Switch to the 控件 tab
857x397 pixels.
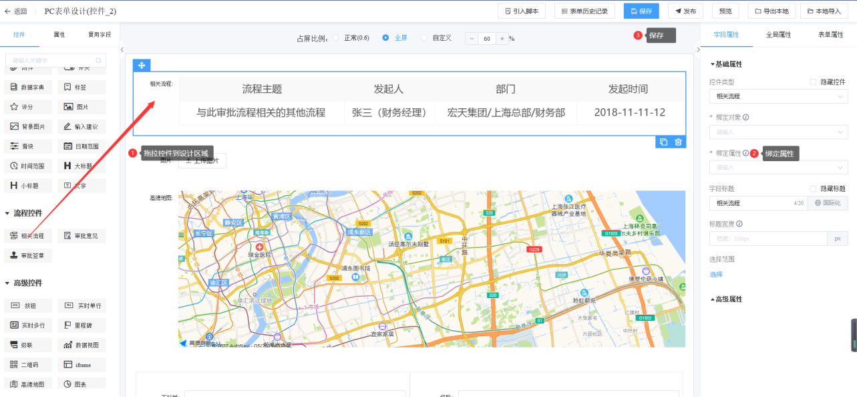click(x=19, y=34)
